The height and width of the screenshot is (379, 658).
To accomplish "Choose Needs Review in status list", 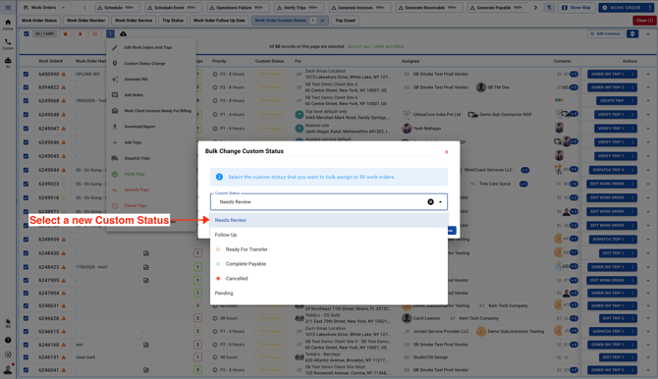I will pos(329,220).
